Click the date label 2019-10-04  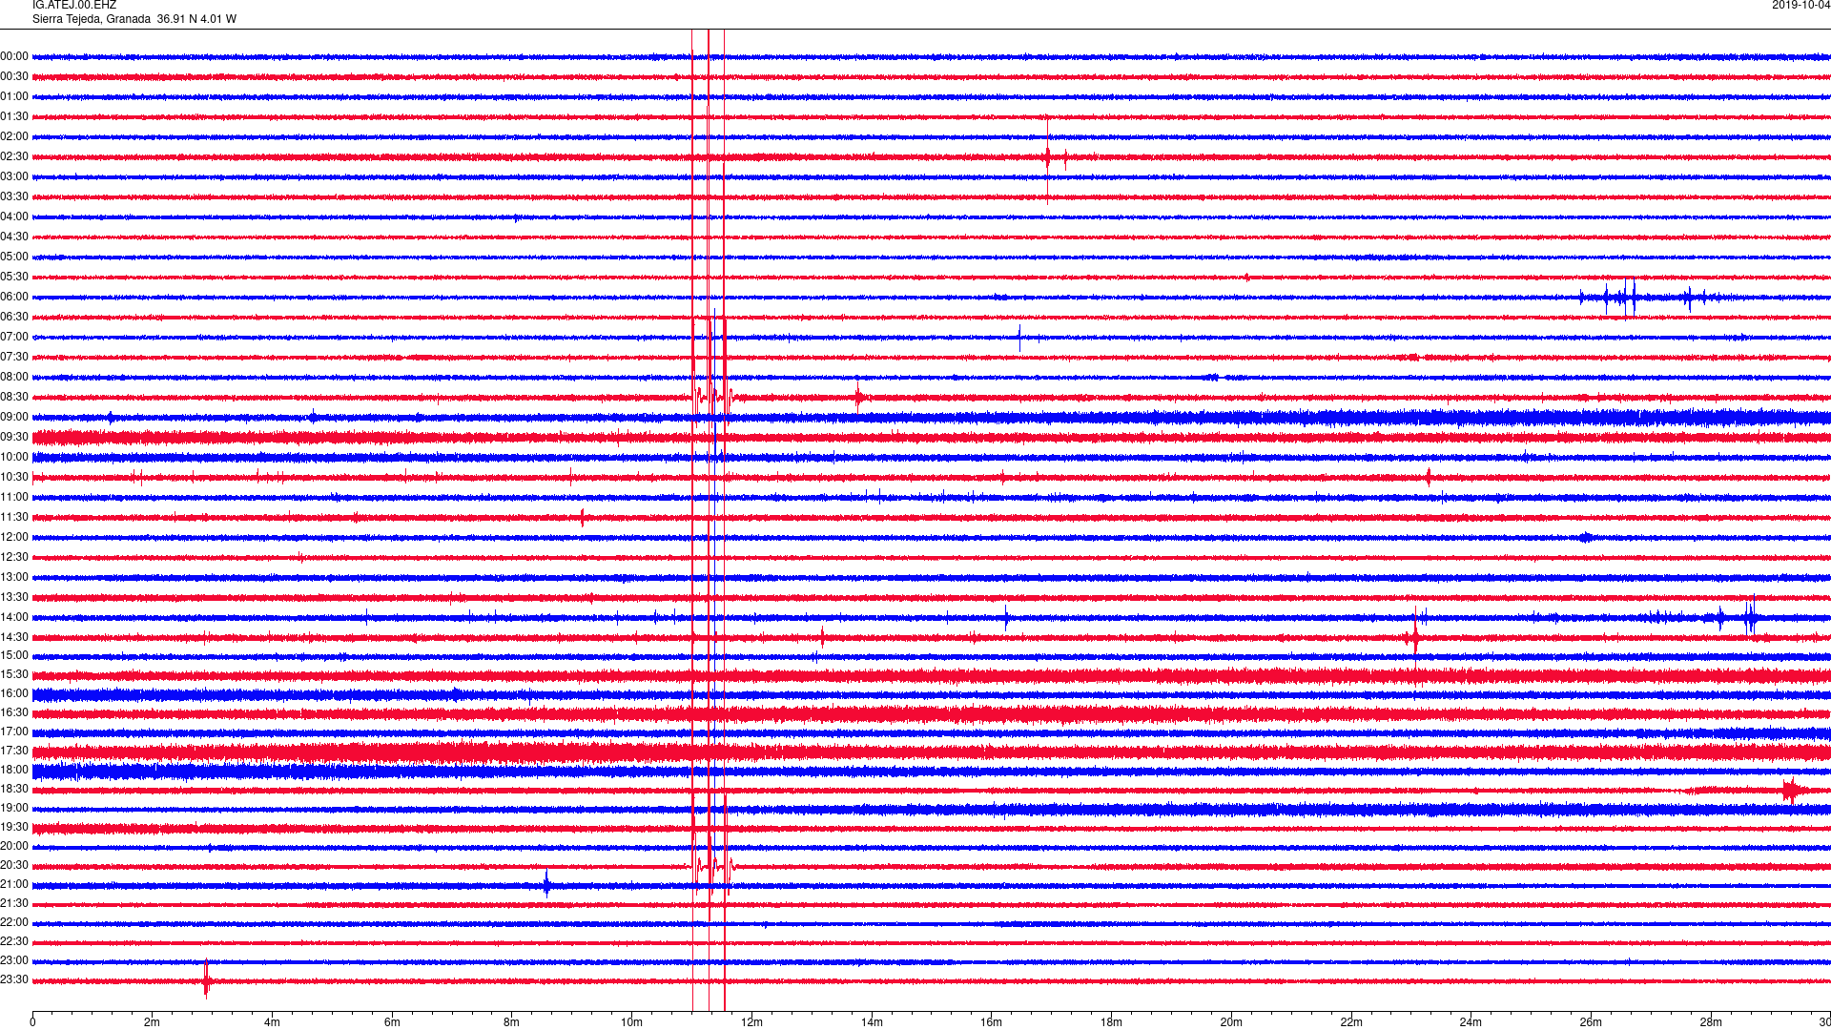1800,6
